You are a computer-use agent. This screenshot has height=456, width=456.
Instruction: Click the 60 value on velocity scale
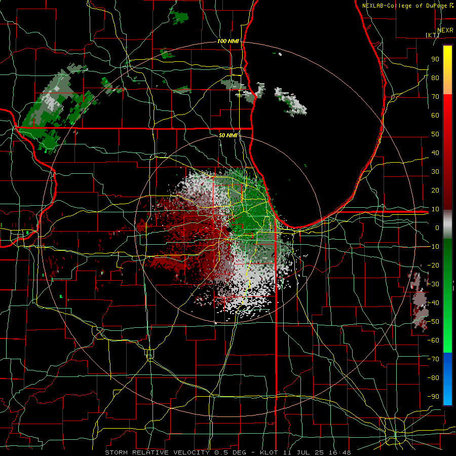click(x=435, y=115)
